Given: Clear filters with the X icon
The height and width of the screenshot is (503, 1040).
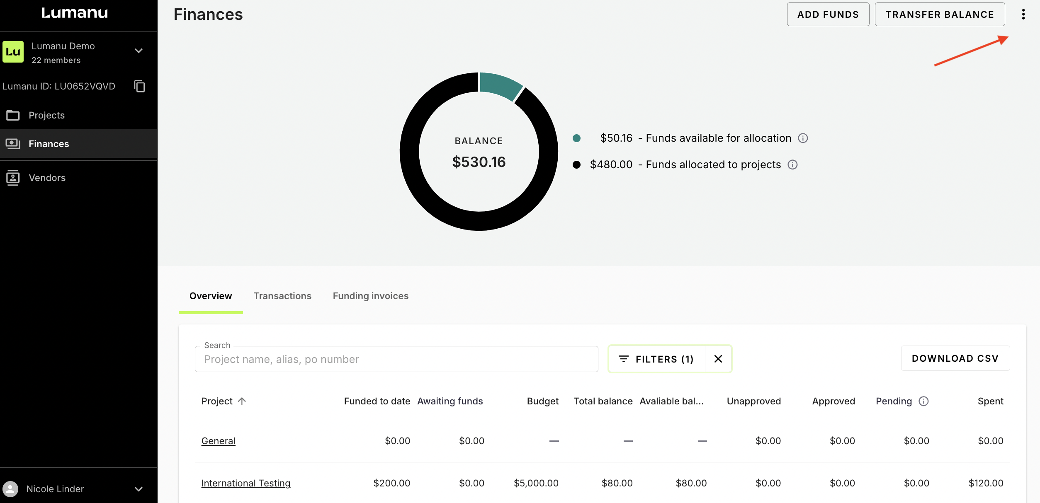Looking at the screenshot, I should [x=718, y=359].
